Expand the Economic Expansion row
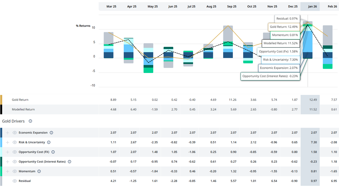The width and height of the screenshot is (339, 187). tap(8, 133)
